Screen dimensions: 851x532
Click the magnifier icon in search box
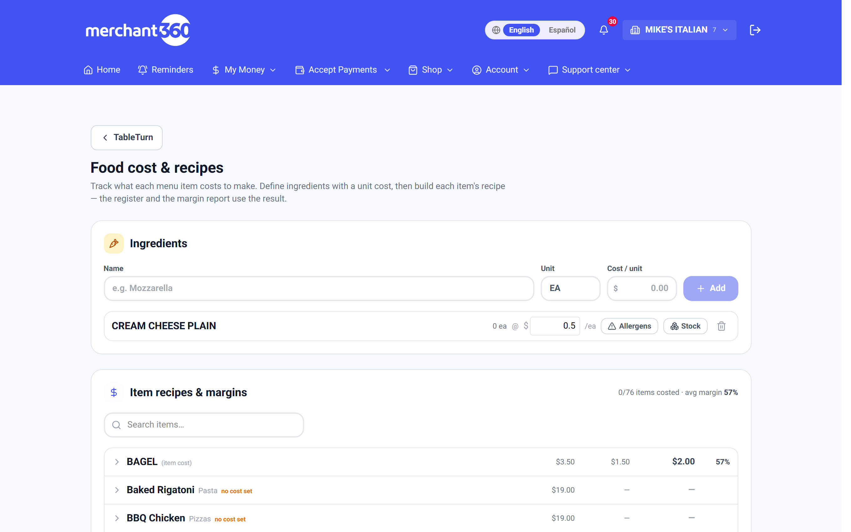tap(116, 425)
